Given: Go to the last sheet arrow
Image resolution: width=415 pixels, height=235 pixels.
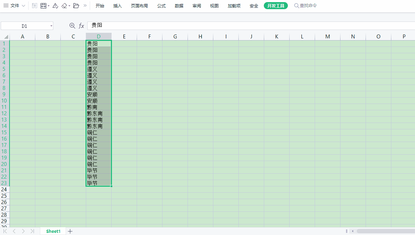Looking at the screenshot, I should (x=32, y=231).
